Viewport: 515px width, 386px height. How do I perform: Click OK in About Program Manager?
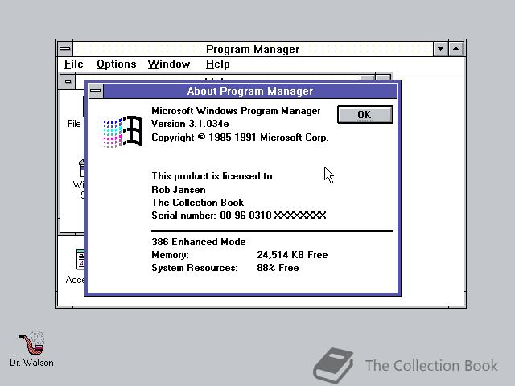pyautogui.click(x=365, y=114)
